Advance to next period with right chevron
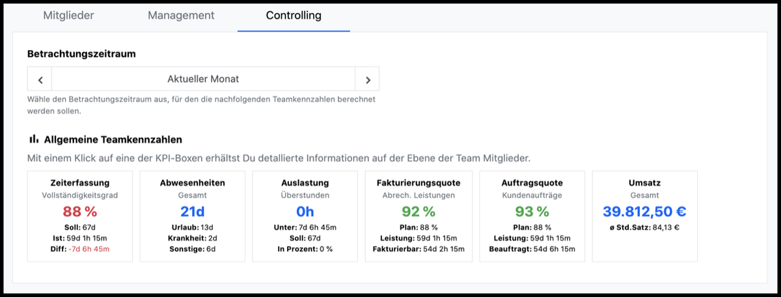Screen dimensions: 781x297 tap(367, 79)
